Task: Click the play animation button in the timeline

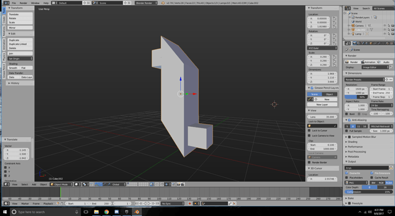Action: tap(149, 203)
